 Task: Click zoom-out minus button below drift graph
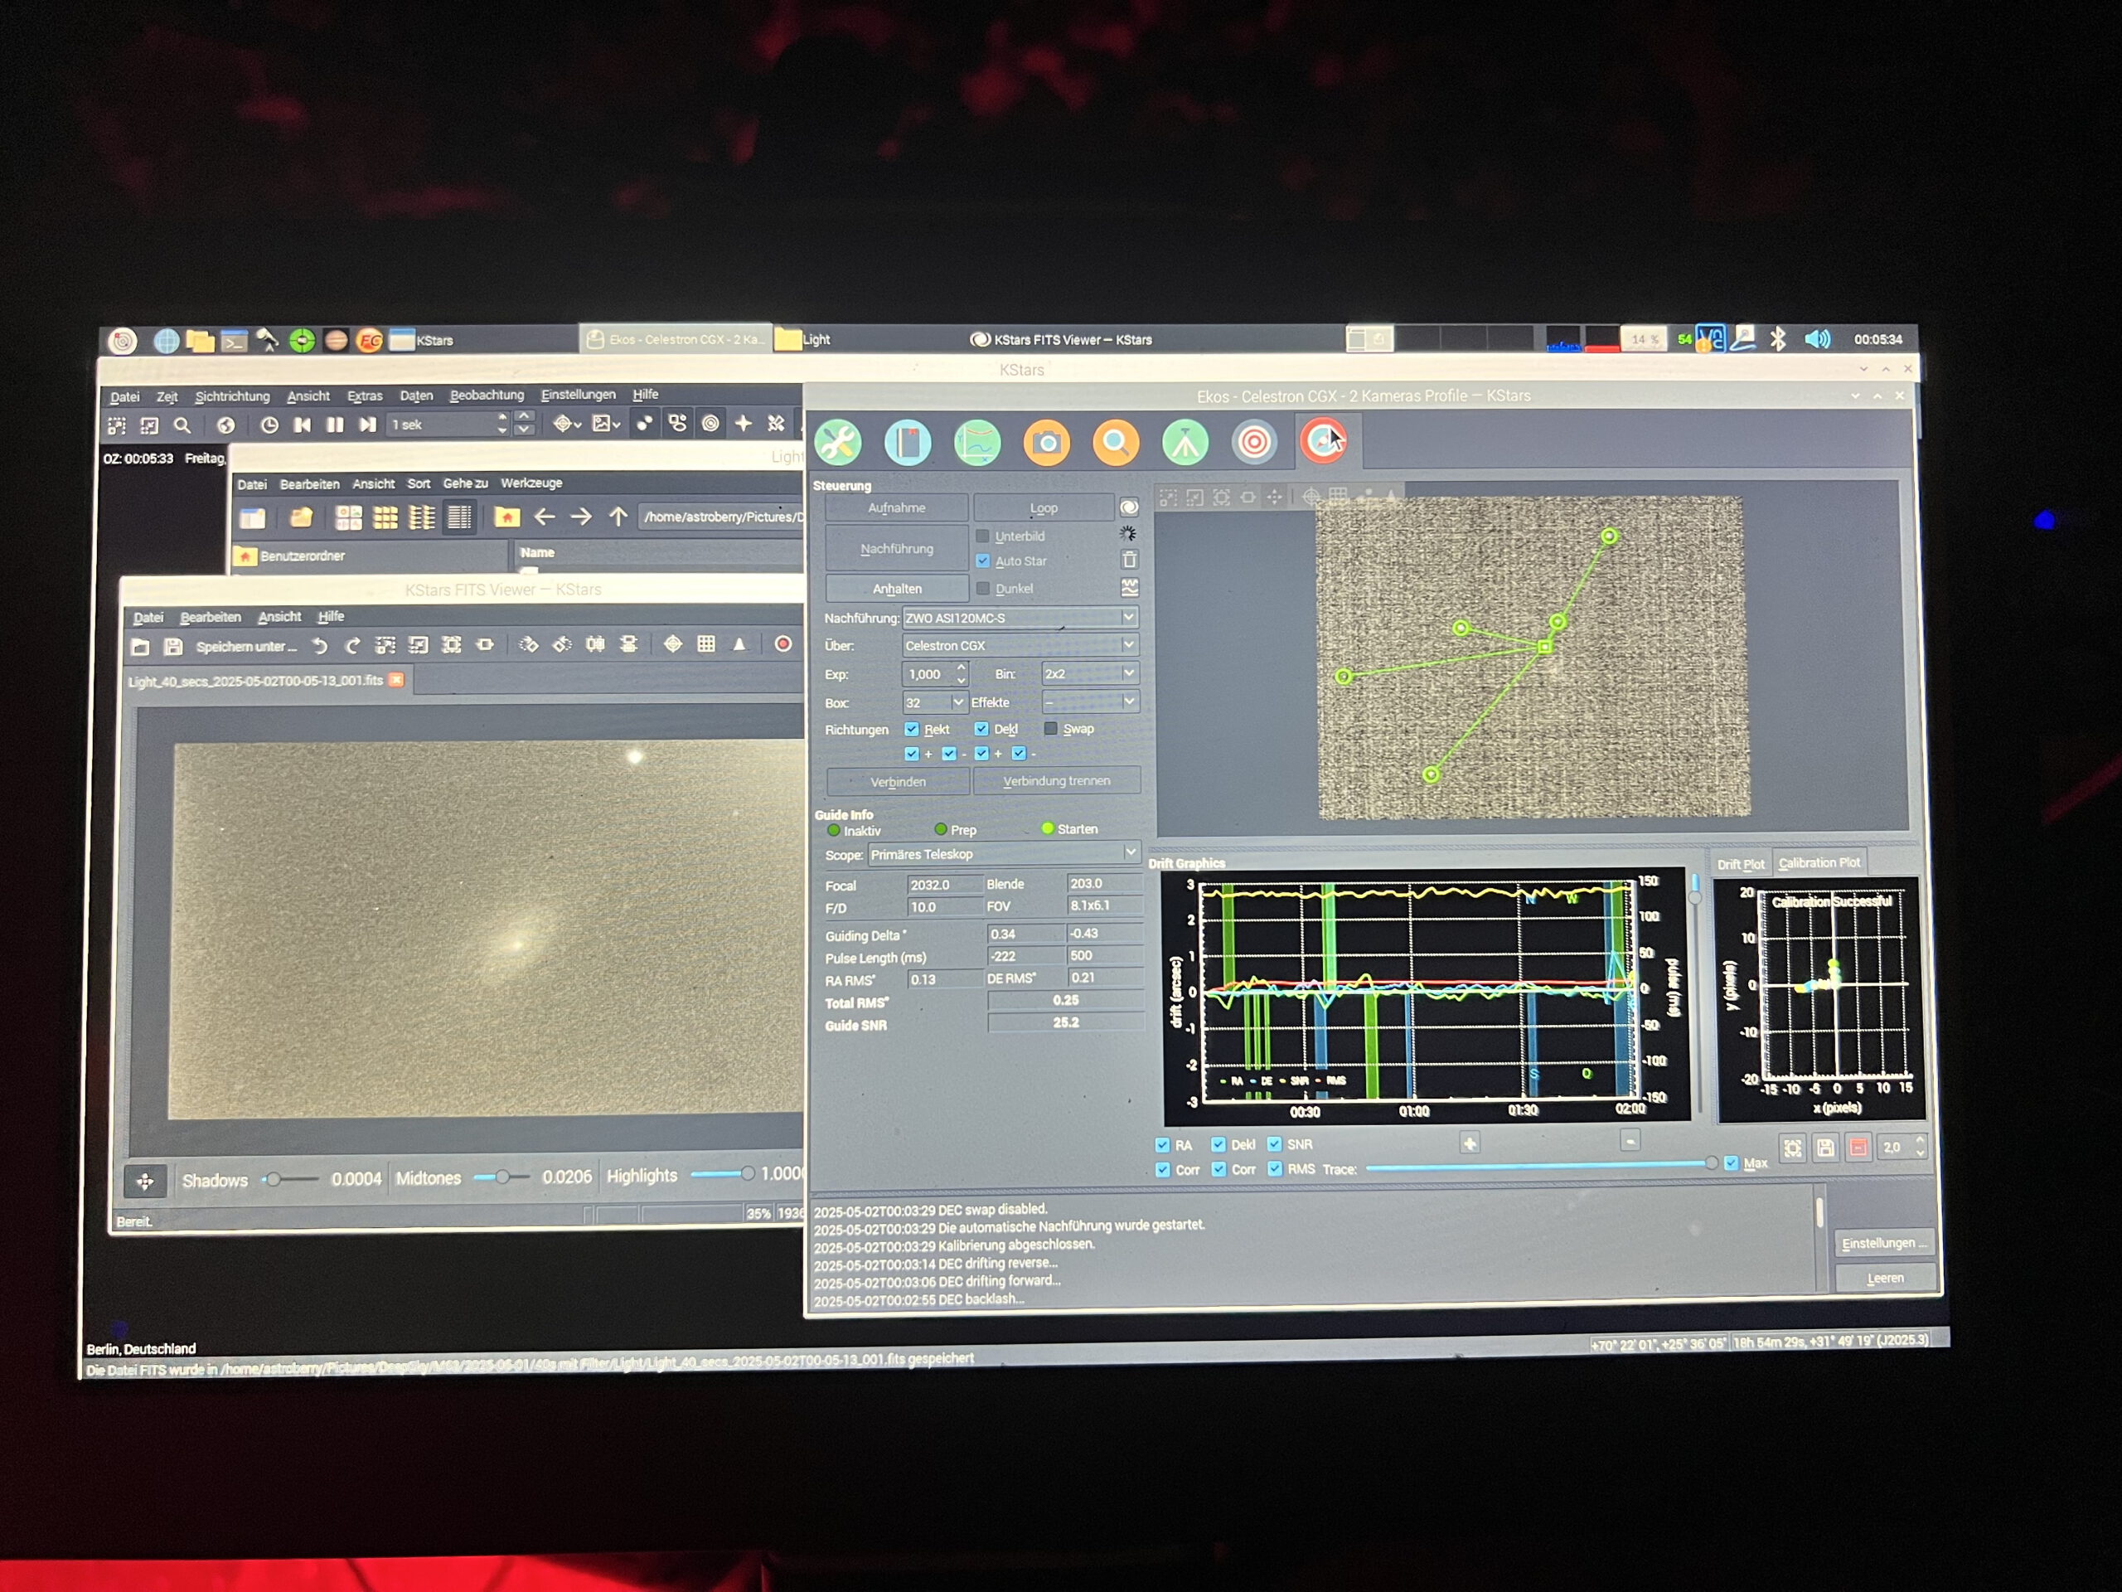(1629, 1140)
